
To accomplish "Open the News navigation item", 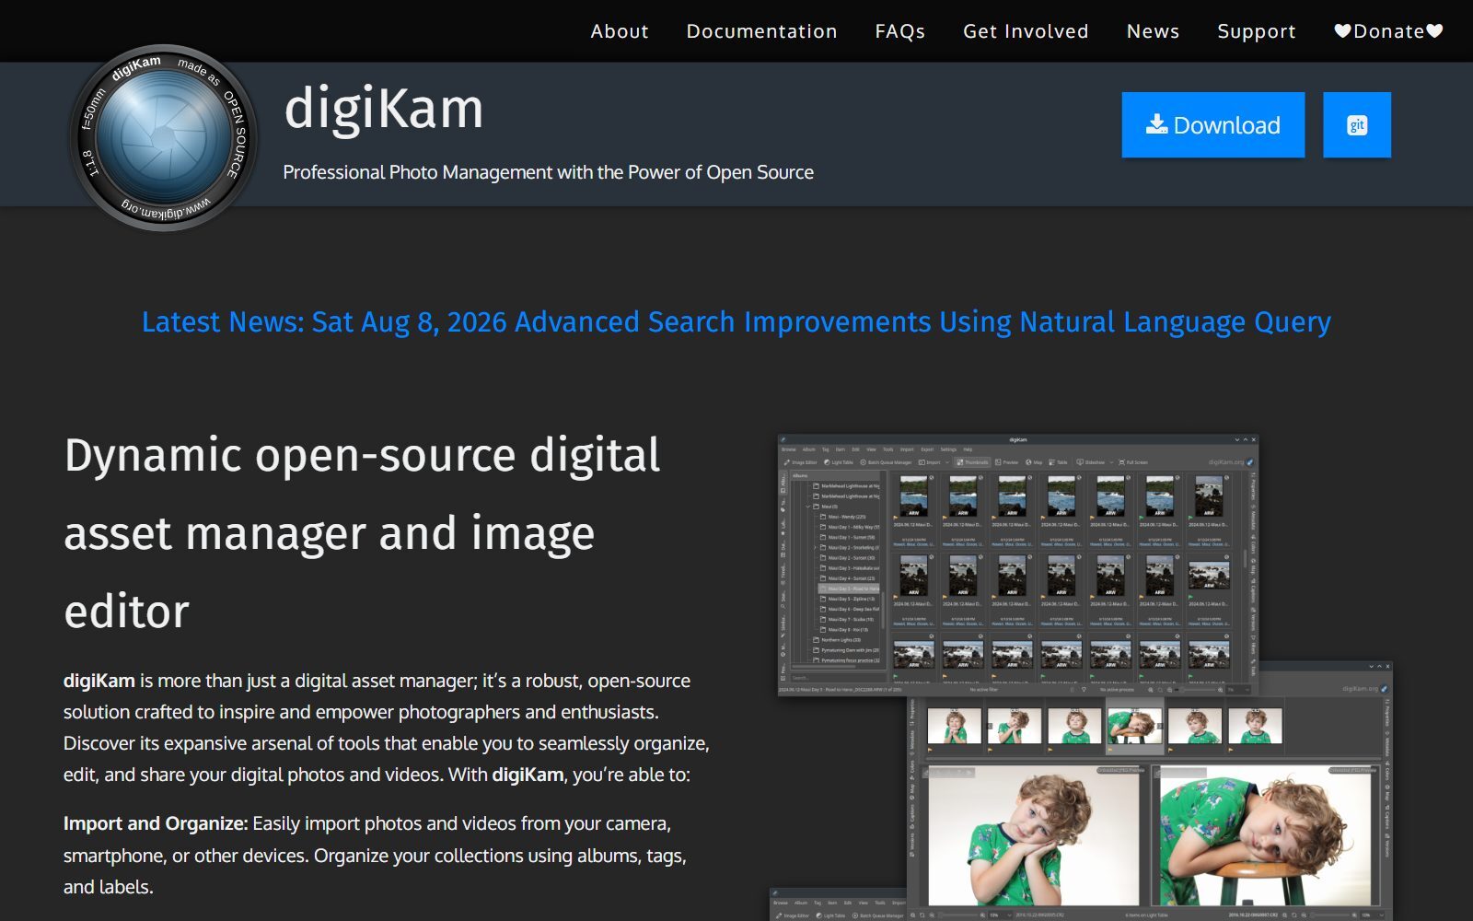I will point(1153,31).
